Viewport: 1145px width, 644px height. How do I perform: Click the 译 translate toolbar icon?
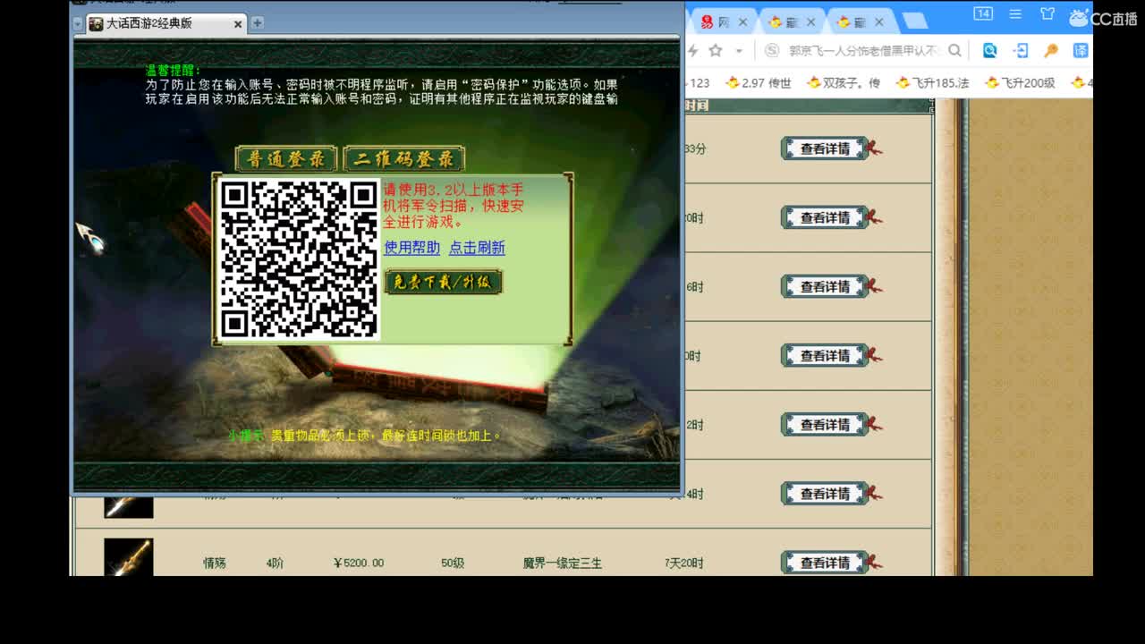[1081, 51]
